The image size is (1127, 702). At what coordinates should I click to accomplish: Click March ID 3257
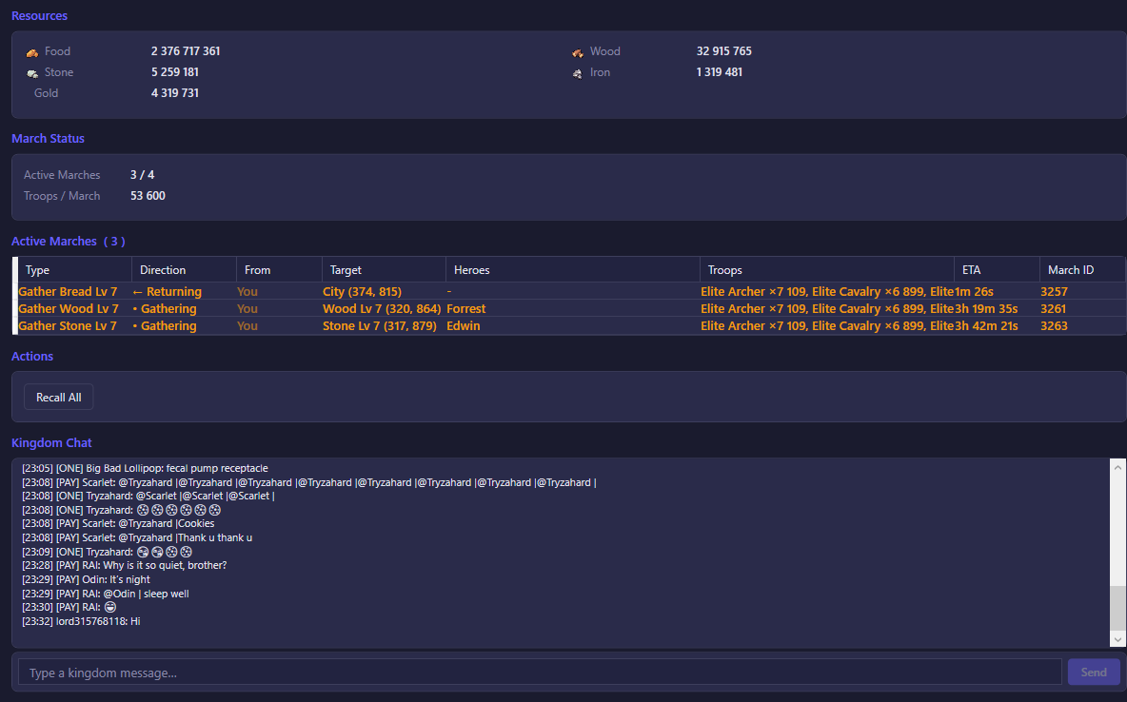[1055, 292]
